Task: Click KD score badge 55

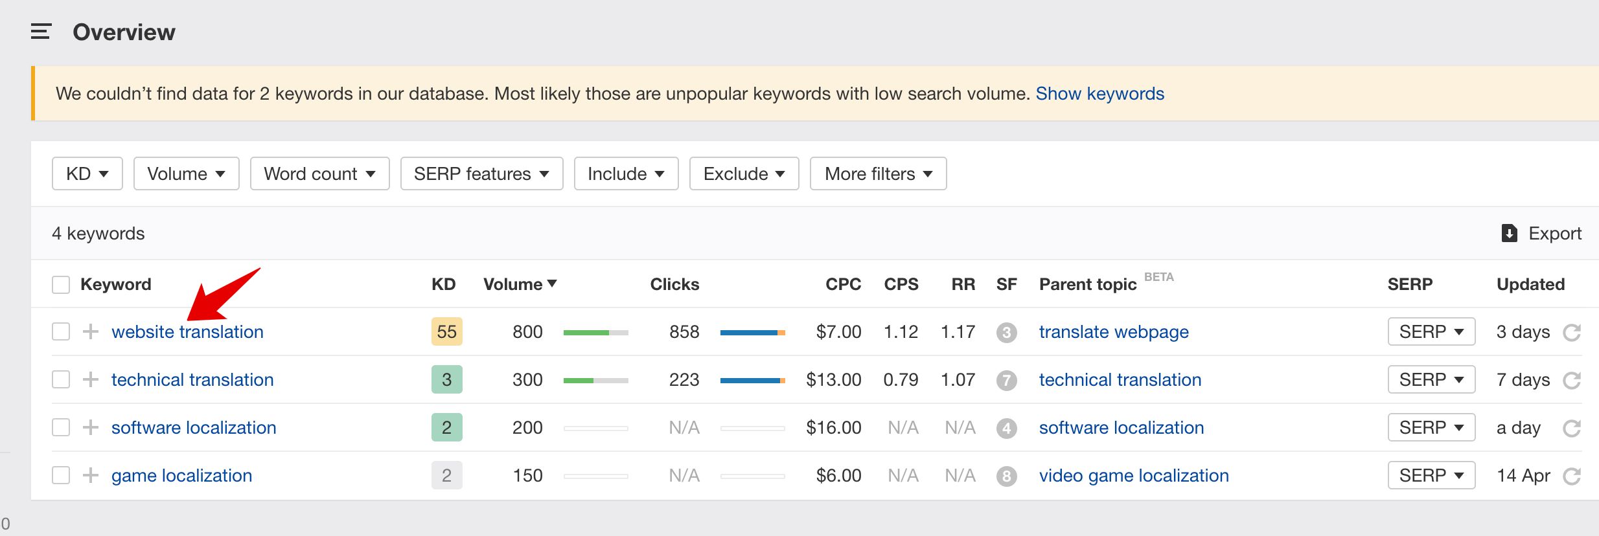Action: [447, 331]
